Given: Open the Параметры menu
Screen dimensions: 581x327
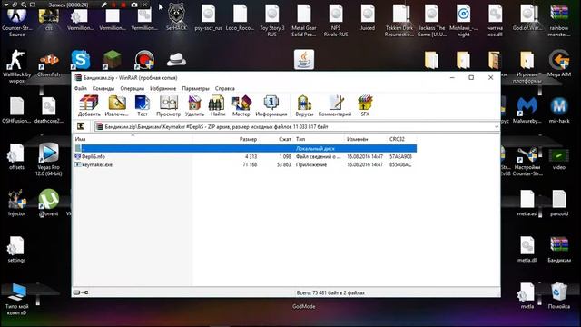Looking at the screenshot, I should (196, 89).
